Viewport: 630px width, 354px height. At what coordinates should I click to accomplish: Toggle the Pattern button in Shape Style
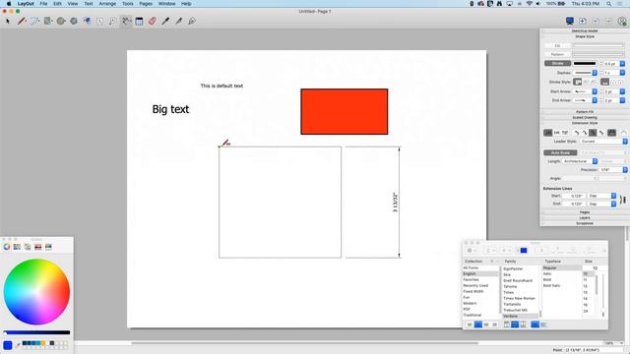tap(557, 54)
